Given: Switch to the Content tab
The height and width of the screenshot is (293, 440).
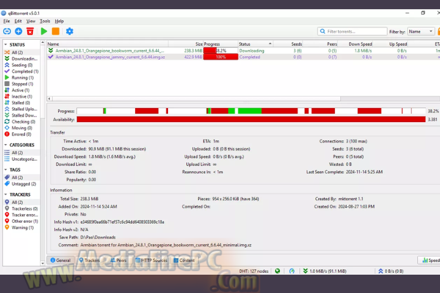Looking at the screenshot, I should click(x=184, y=260).
